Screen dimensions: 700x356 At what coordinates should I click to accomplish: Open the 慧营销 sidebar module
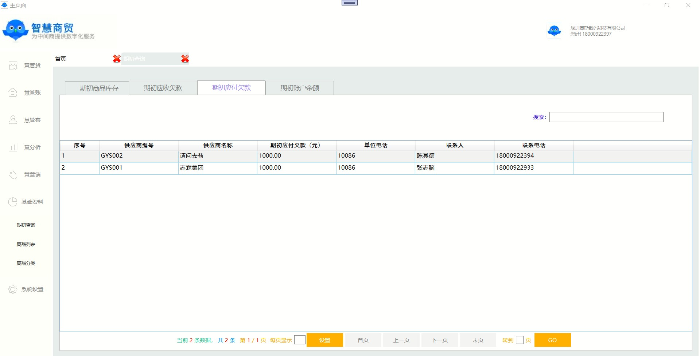(25, 175)
